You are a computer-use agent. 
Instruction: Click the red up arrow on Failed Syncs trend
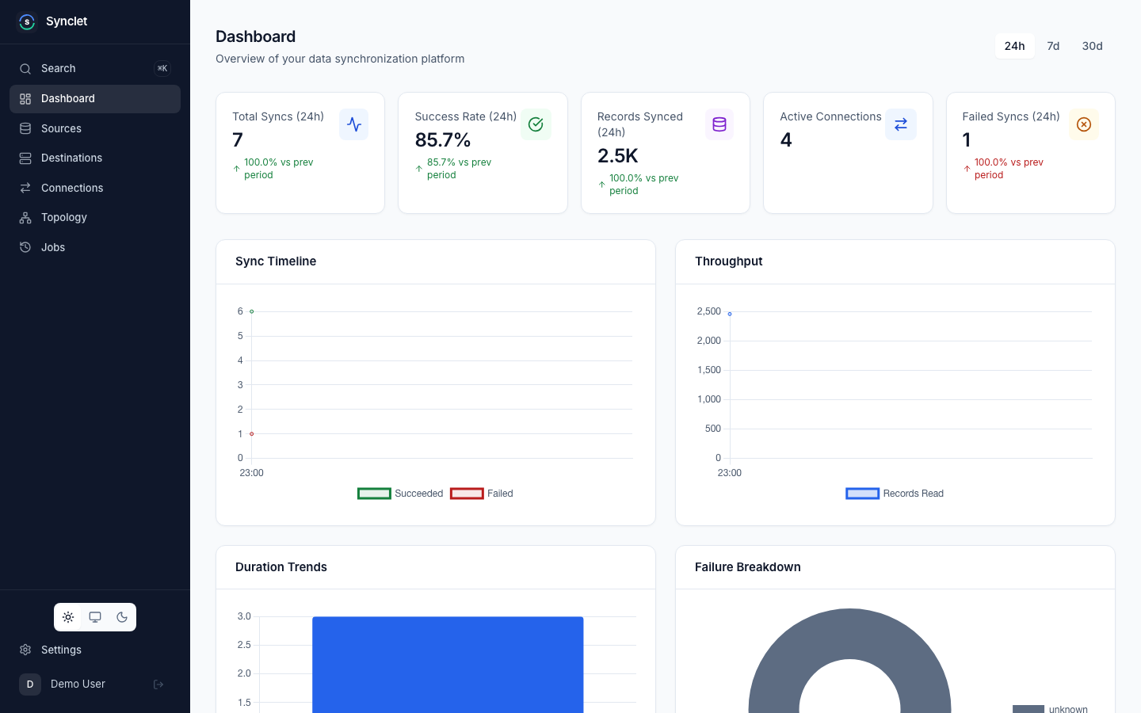(x=967, y=169)
